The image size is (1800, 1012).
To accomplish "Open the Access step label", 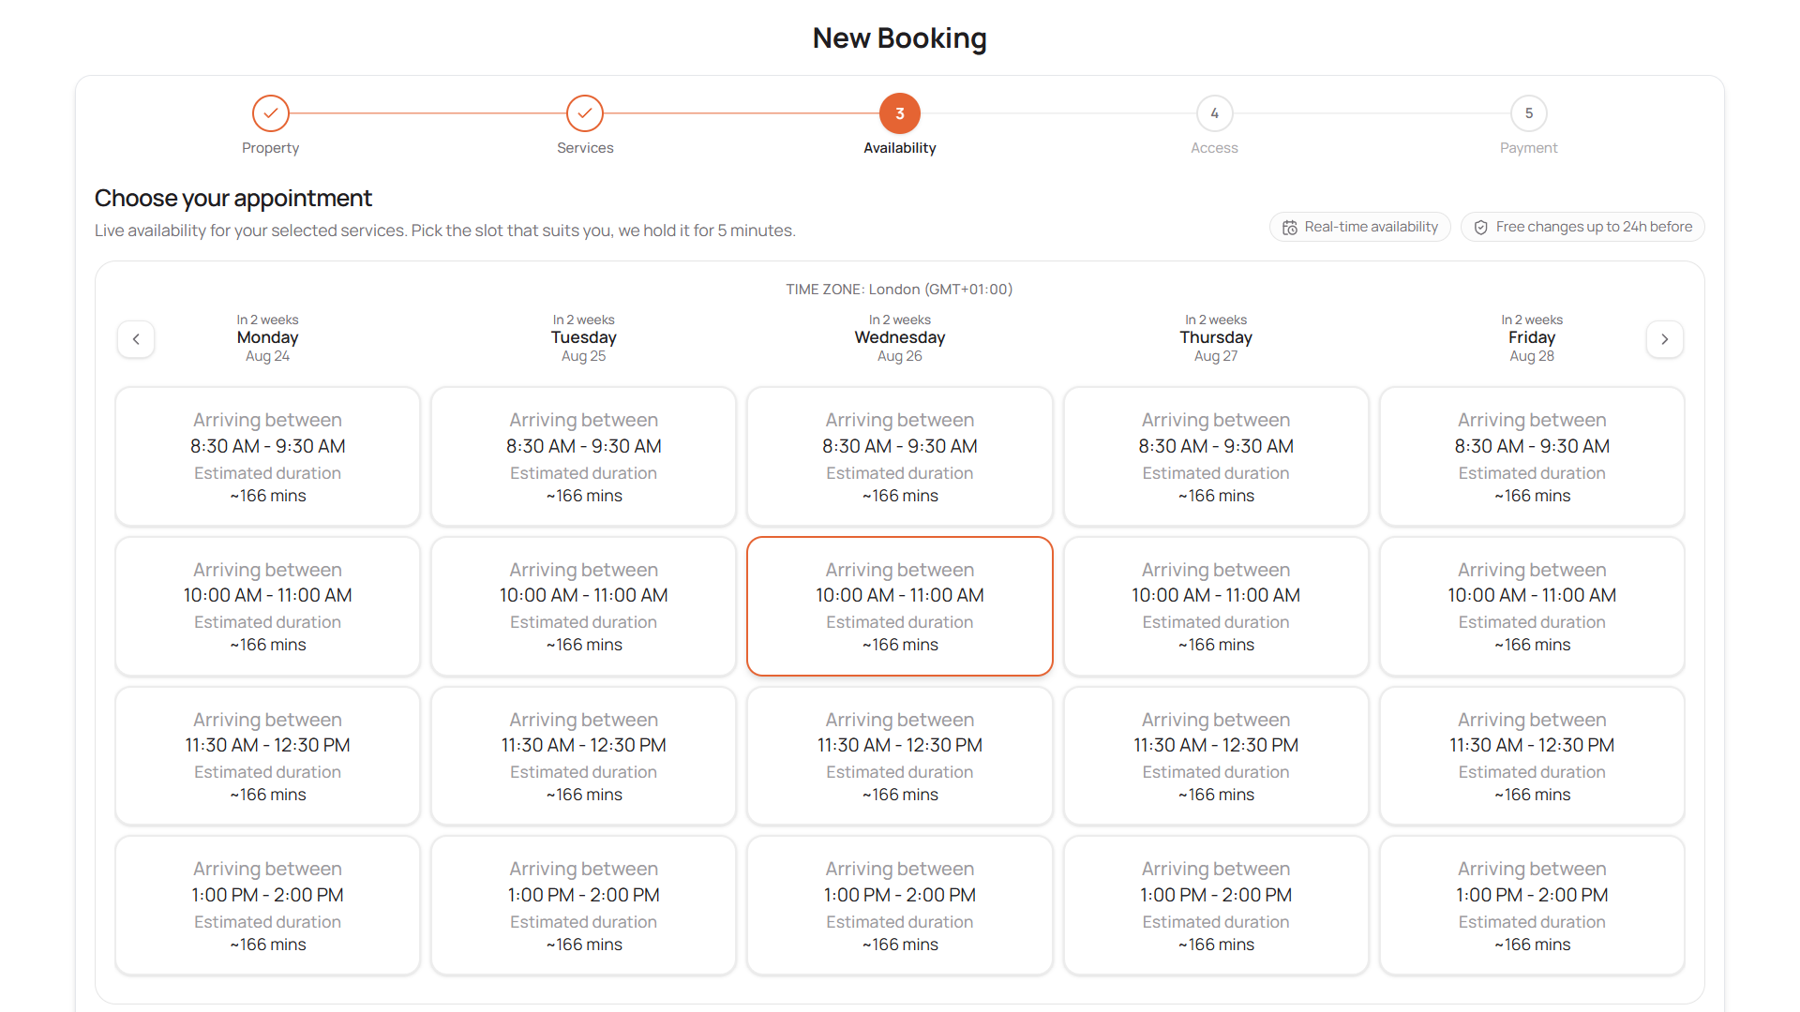I will 1214,148.
